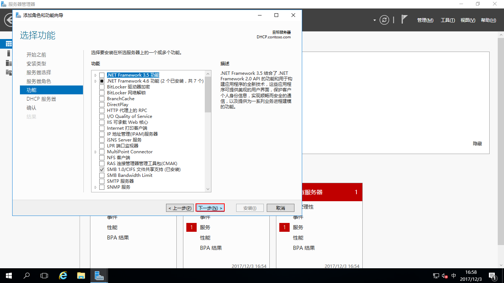Screen dimensions: 504x283
Task: Click the 下一步(N) button
Action: [x=210, y=208]
